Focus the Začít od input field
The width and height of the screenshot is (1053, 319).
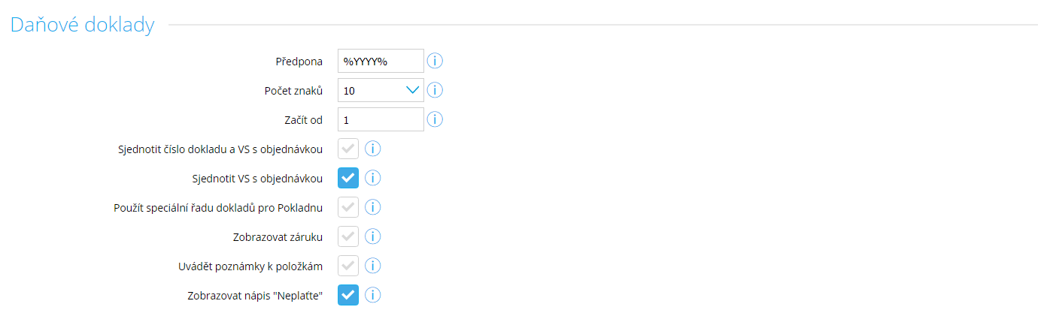pyautogui.click(x=381, y=119)
